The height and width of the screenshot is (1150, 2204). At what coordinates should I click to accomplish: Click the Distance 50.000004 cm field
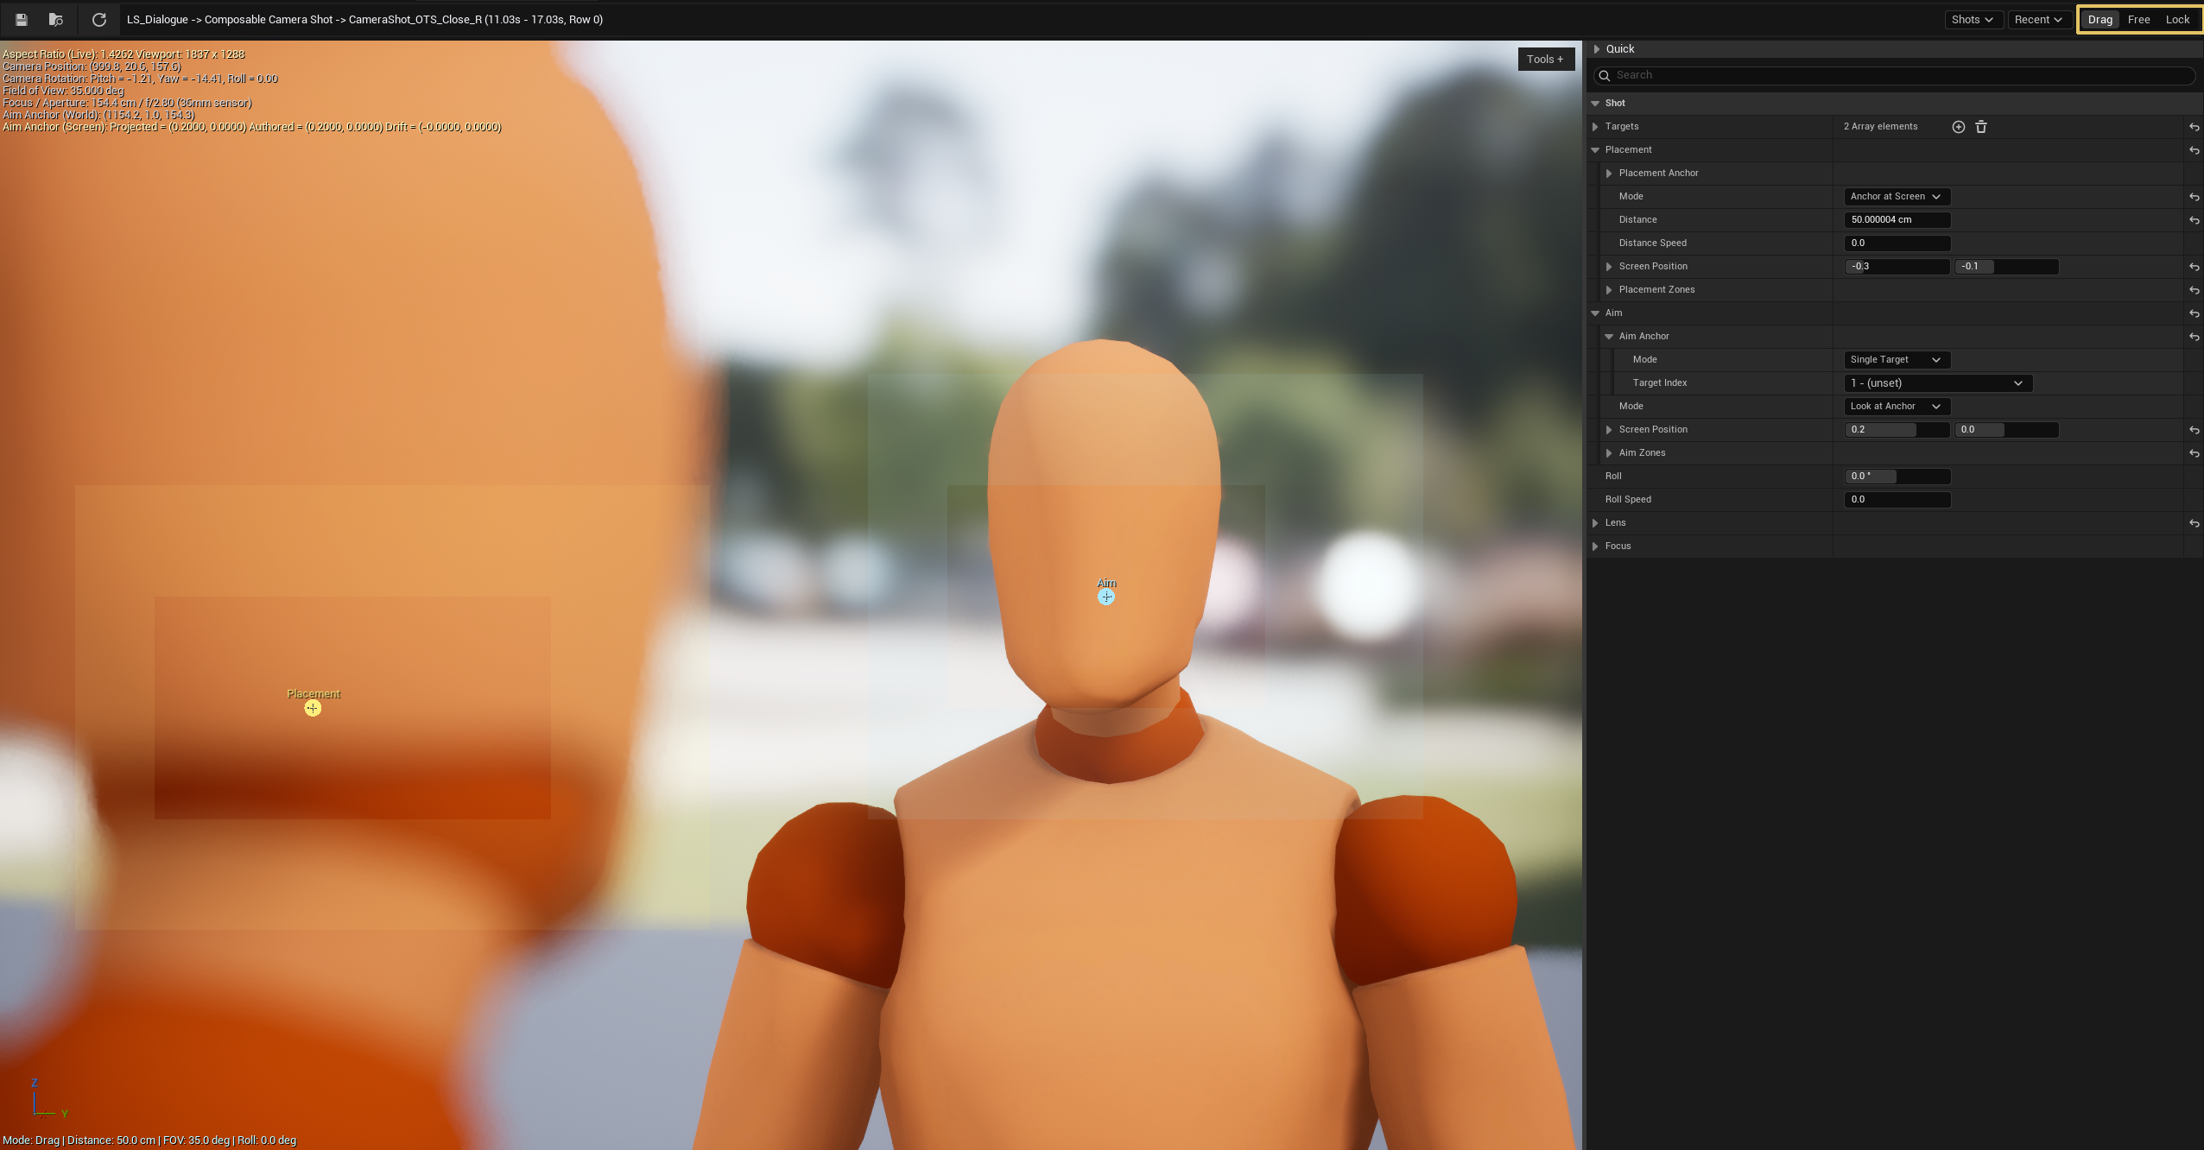pos(1897,220)
